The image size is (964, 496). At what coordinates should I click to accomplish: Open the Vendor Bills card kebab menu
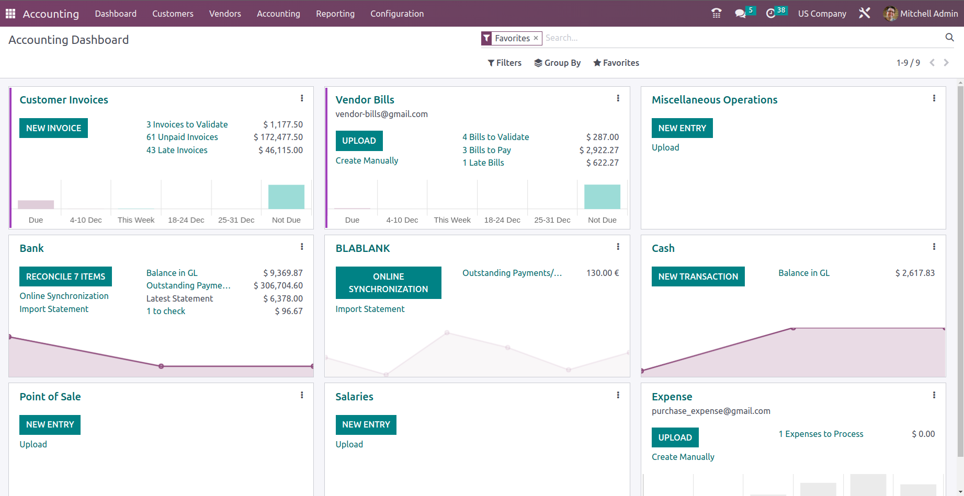coord(618,98)
